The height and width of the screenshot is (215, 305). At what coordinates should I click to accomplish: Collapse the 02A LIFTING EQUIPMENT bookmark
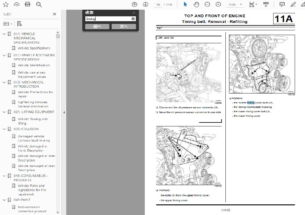coord(4,112)
